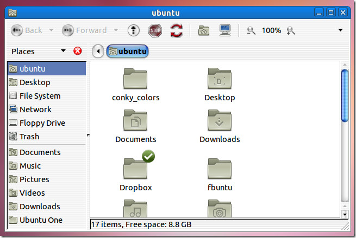The width and height of the screenshot is (356, 238).
Task: Open the Back history dropdown arrow
Action: 51,30
